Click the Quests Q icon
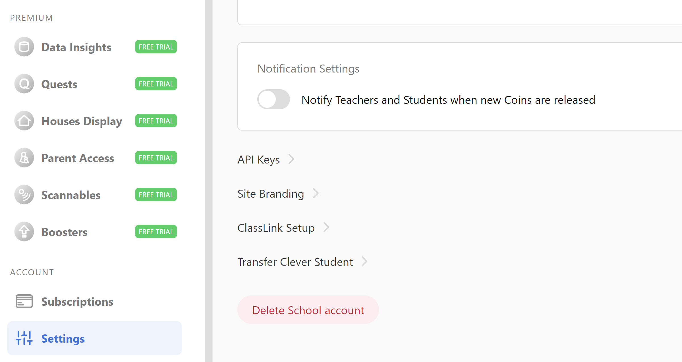 tap(24, 84)
